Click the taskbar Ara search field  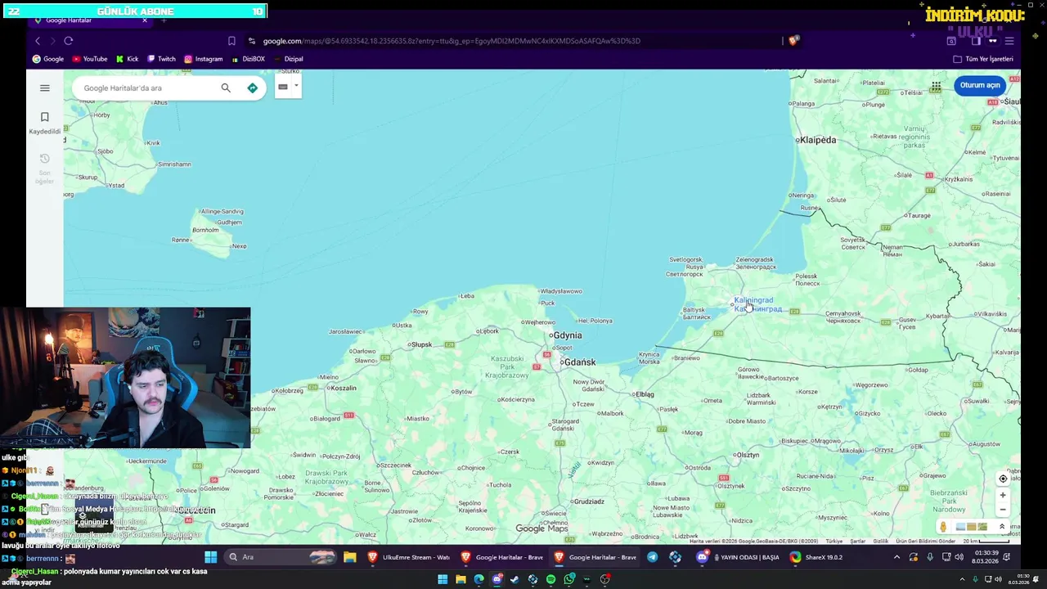[x=281, y=557]
